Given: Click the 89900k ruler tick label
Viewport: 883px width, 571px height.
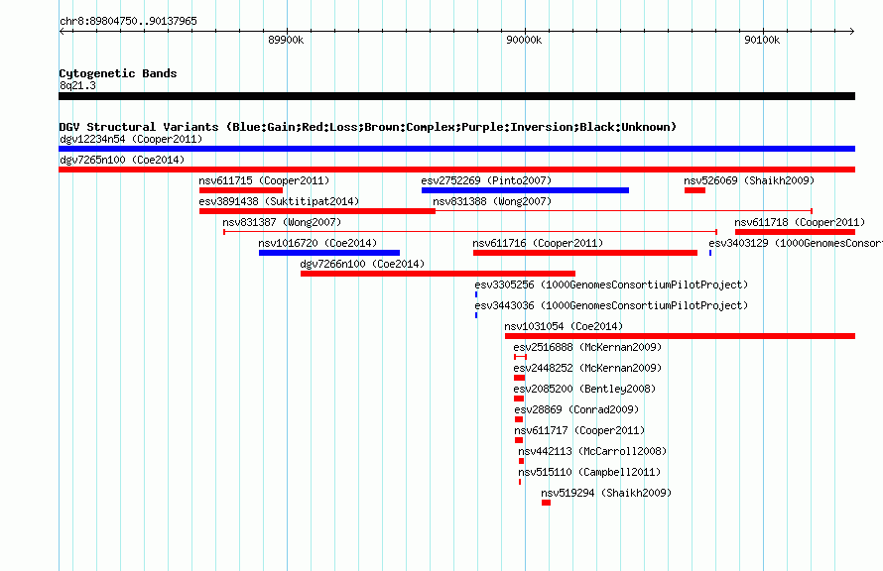Looking at the screenshot, I should (x=286, y=40).
